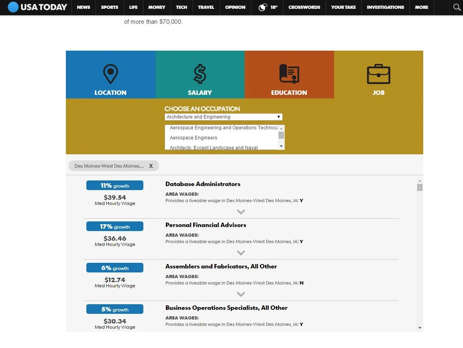Click Assemblers and Fabricators, All Other title

click(x=221, y=266)
